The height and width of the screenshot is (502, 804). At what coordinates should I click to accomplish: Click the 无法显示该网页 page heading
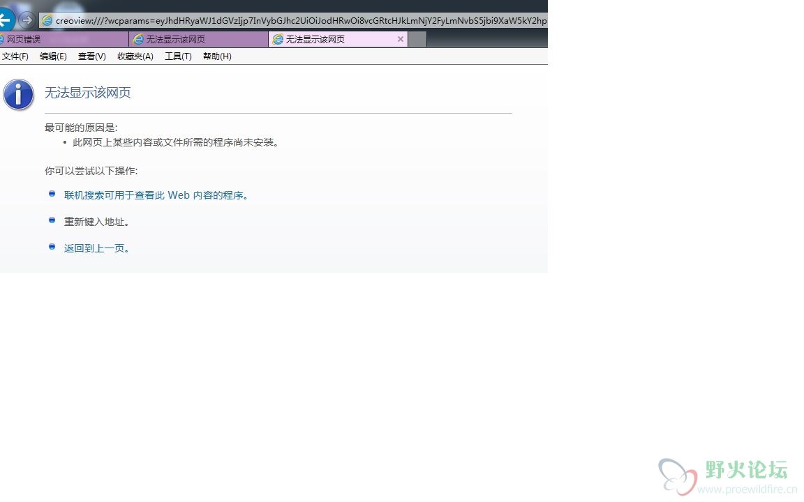[x=88, y=93]
